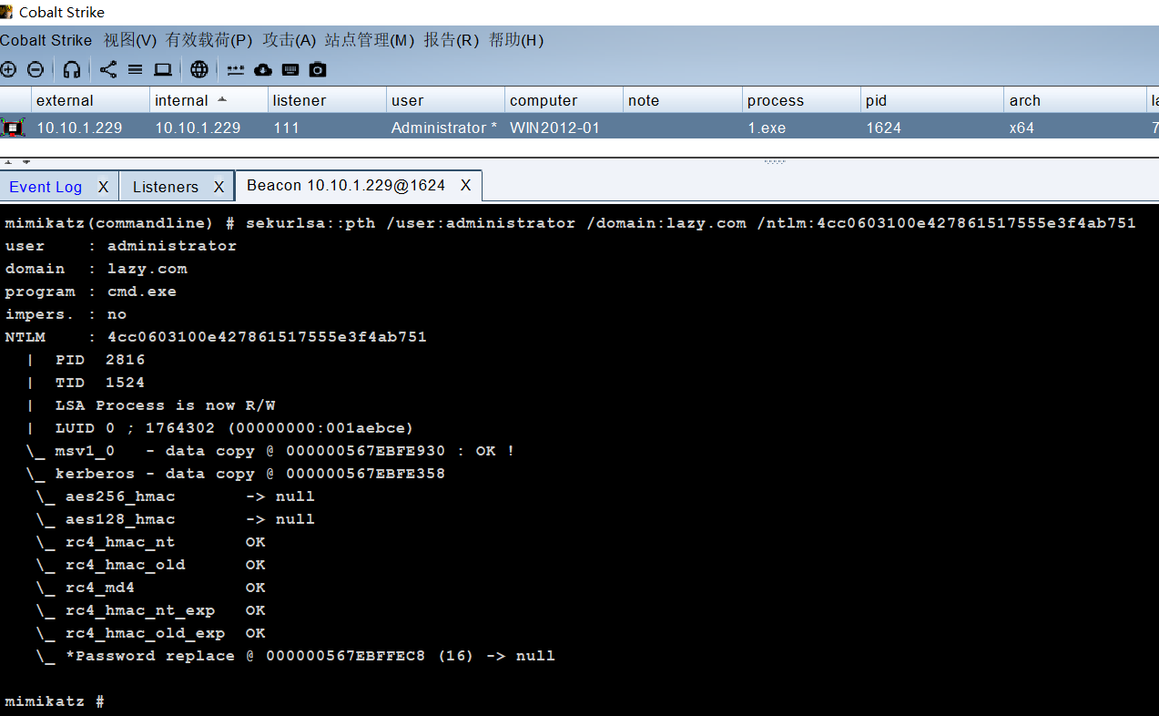The height and width of the screenshot is (716, 1159).
Task: Click the 'impers. : no' output line
Action: (x=66, y=314)
